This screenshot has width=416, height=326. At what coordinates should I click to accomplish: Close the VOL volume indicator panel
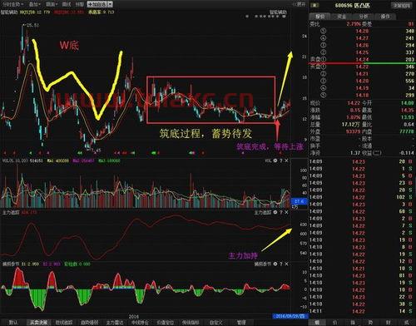286,161
